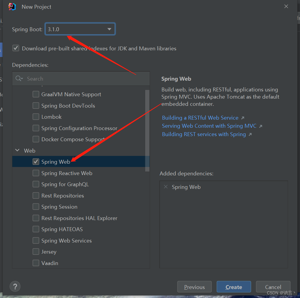Close the New Project dialog
Screen dimensions: 300x298
click(x=286, y=7)
